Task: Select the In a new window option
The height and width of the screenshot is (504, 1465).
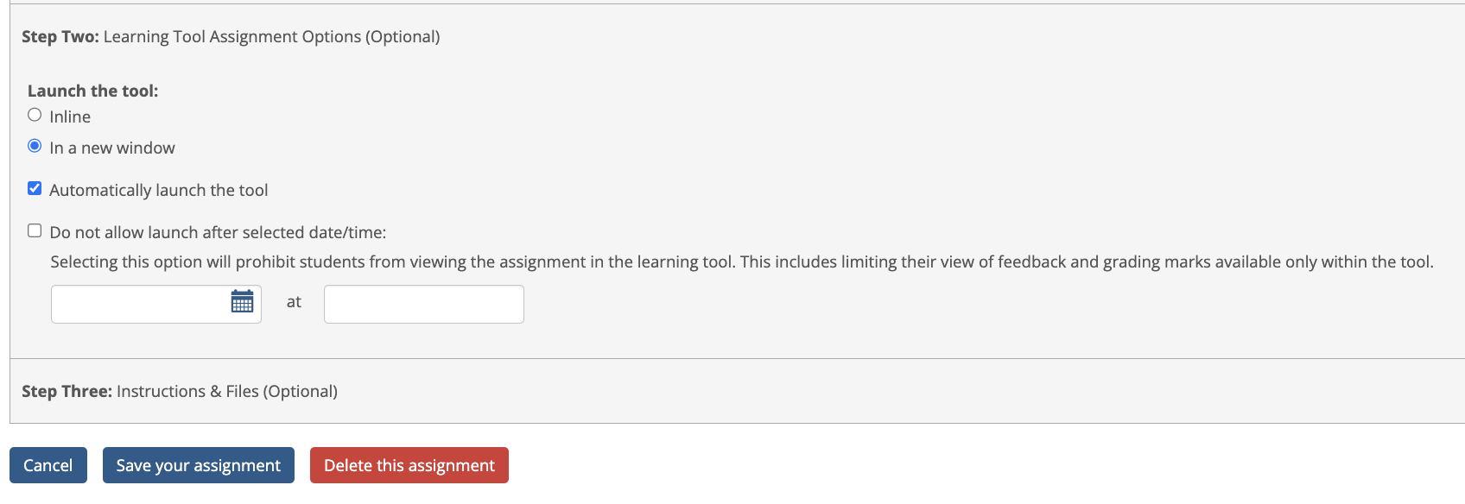Action: (x=35, y=146)
